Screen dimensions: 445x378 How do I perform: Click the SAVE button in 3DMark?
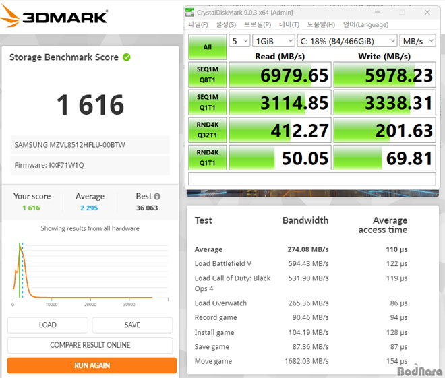click(132, 325)
